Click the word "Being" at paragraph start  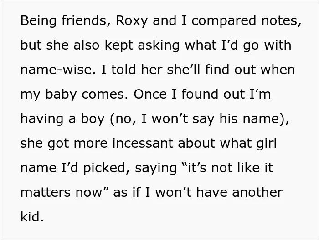(38, 21)
